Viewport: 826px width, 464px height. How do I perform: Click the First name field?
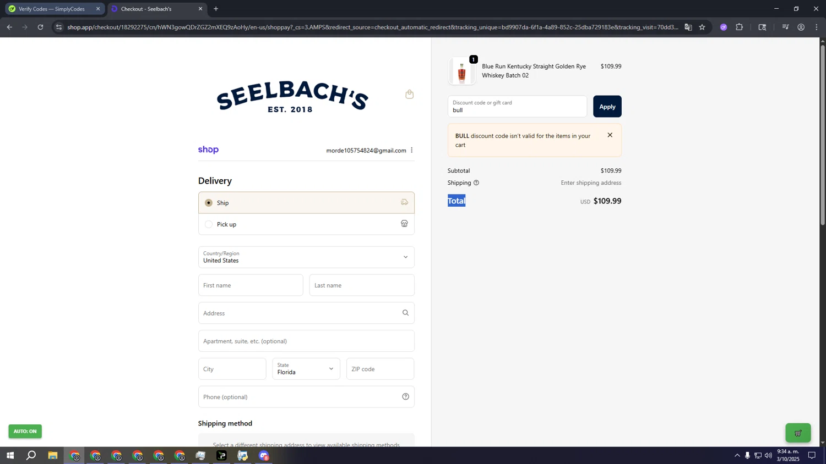click(251, 285)
